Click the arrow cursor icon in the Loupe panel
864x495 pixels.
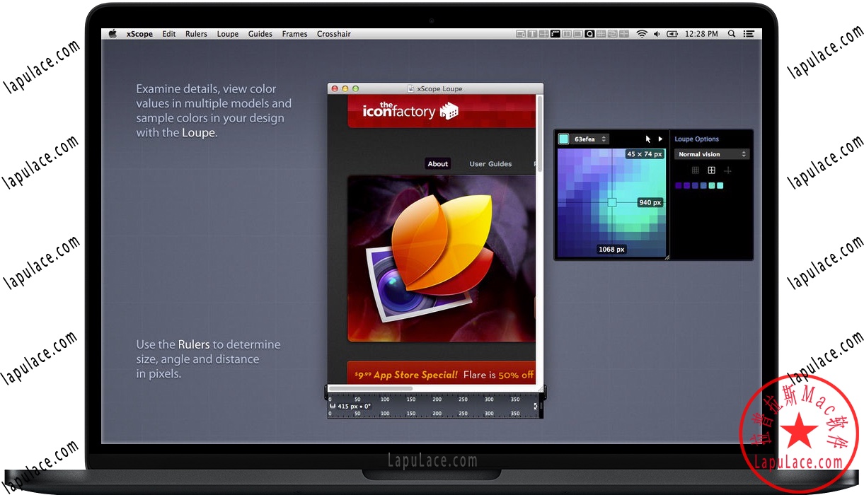click(x=647, y=139)
